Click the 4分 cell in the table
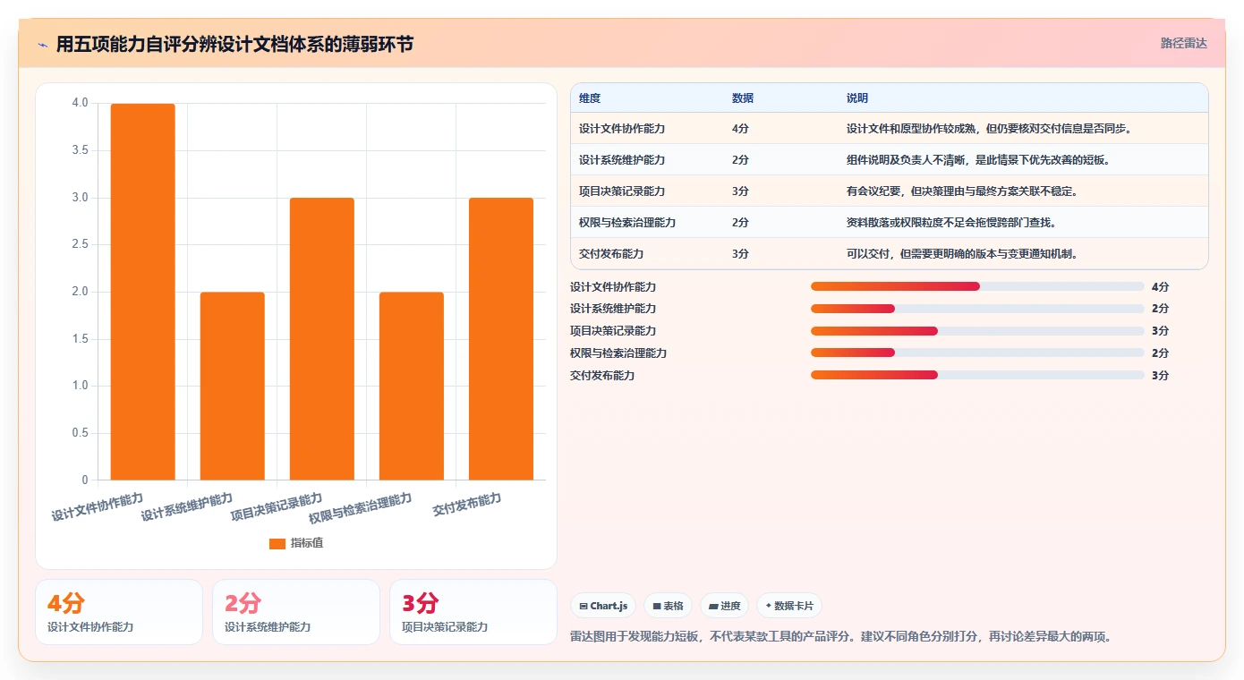Screen dimensions: 1244x680 740,129
